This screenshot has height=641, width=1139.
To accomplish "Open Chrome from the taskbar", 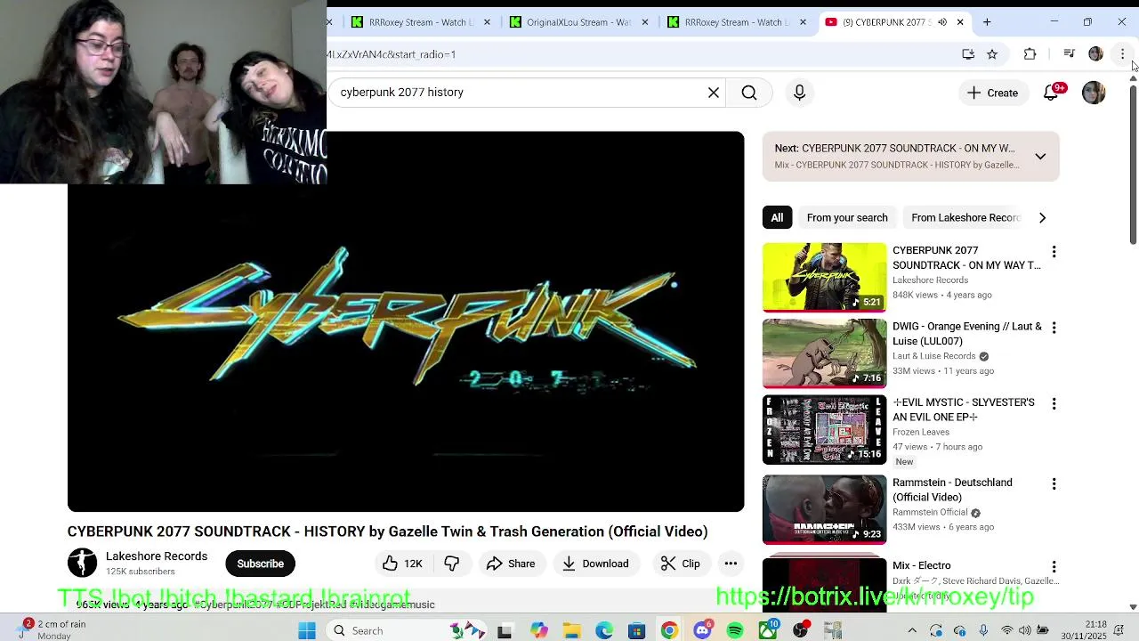I will 669,630.
